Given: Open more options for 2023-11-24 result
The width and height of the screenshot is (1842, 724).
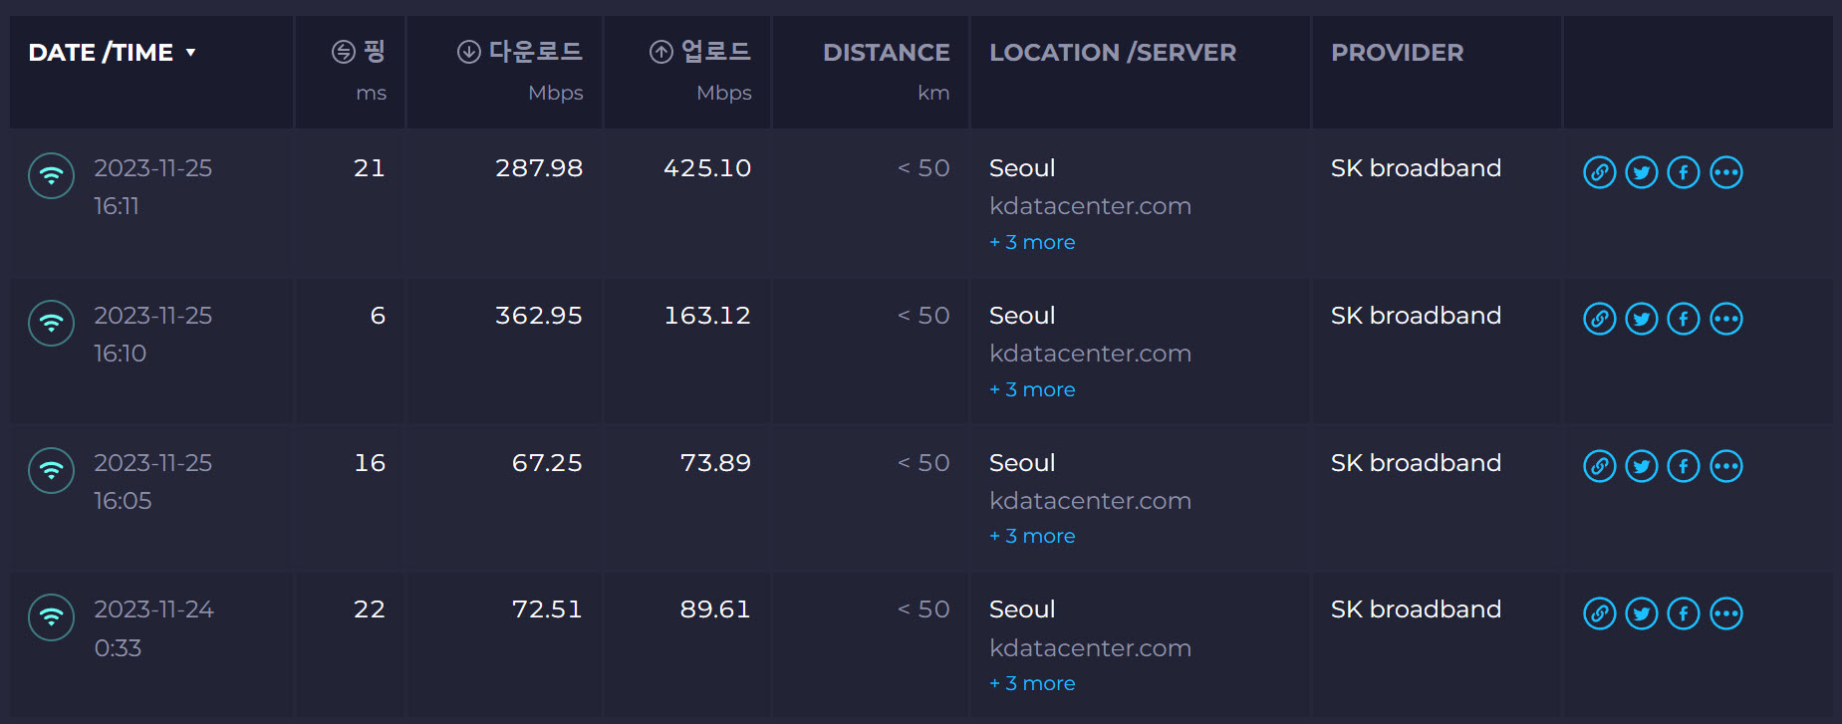Looking at the screenshot, I should pyautogui.click(x=1725, y=613).
